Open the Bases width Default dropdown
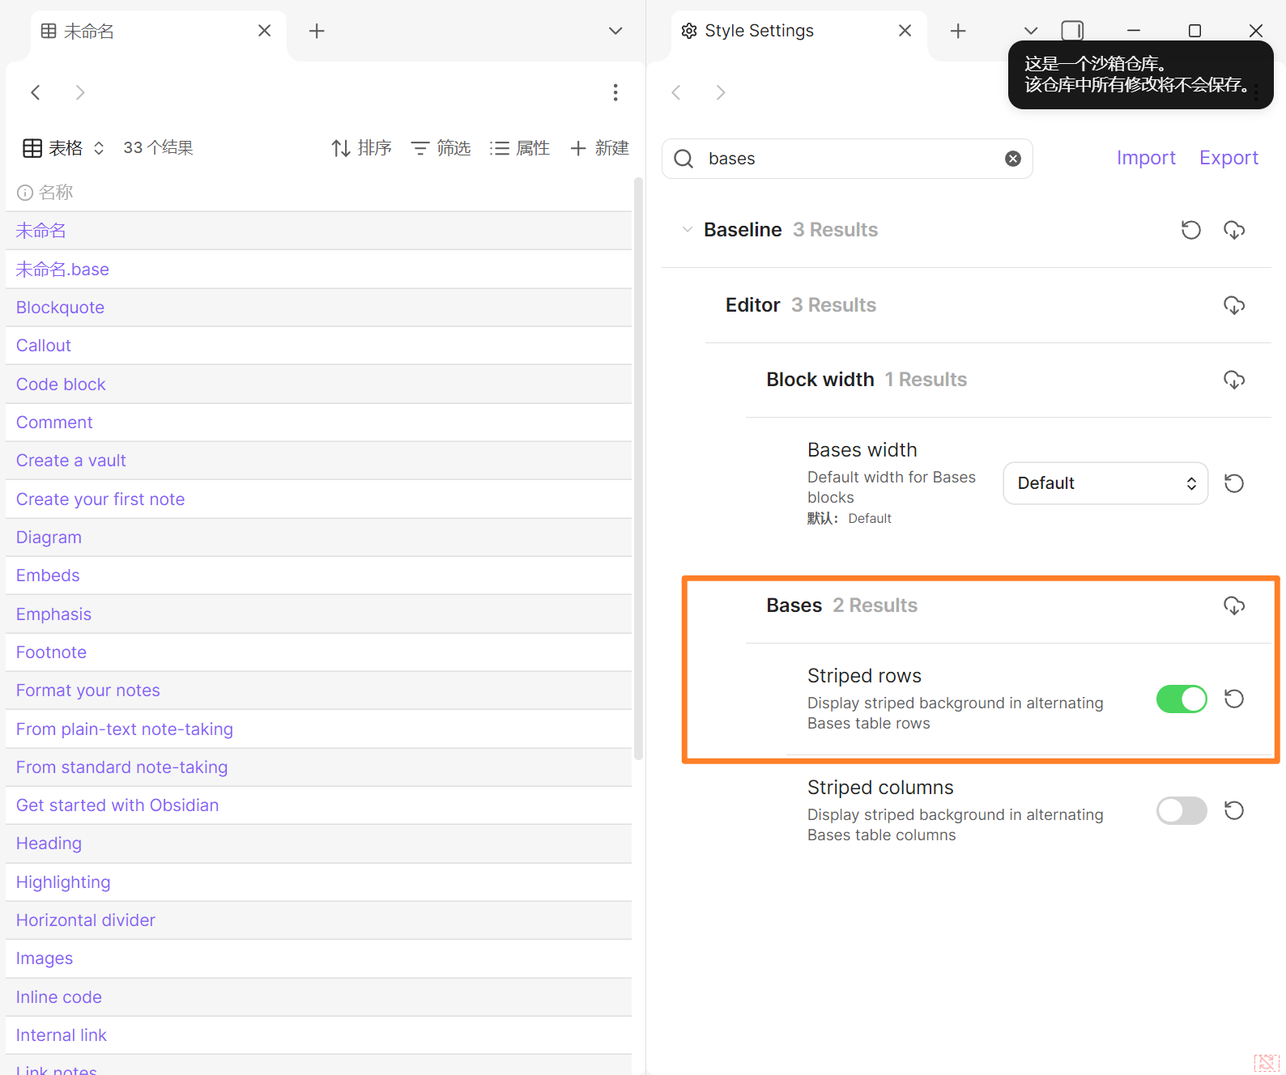The width and height of the screenshot is (1286, 1075). (x=1105, y=483)
